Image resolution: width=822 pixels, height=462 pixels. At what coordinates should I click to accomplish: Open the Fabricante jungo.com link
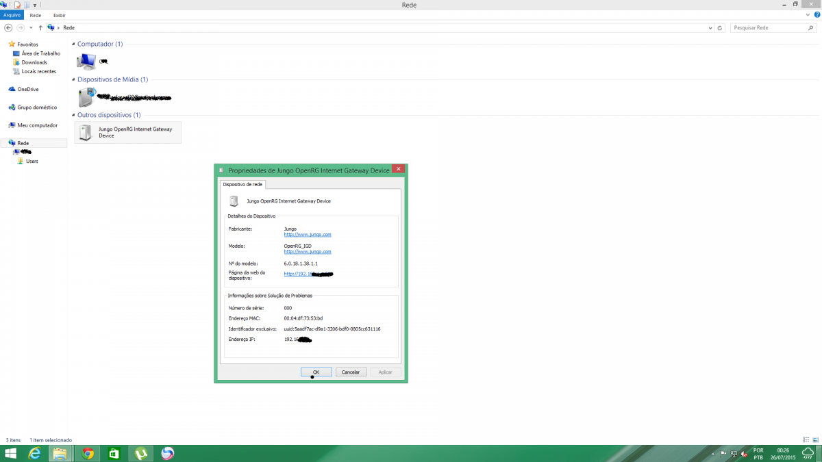(308, 235)
